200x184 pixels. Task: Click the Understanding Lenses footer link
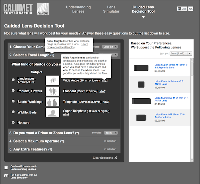click(x=23, y=169)
